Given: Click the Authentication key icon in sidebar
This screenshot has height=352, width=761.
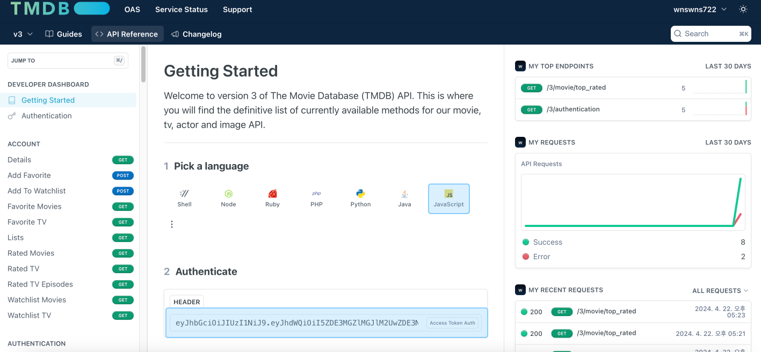Looking at the screenshot, I should pyautogui.click(x=12, y=116).
